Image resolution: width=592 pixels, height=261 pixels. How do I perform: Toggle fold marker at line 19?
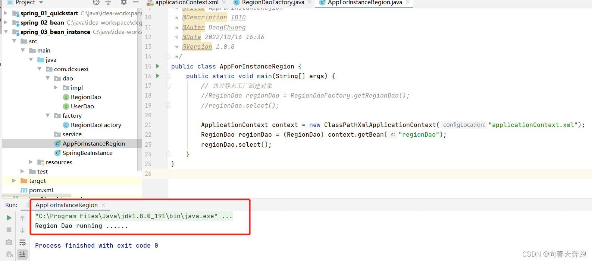tap(168, 105)
